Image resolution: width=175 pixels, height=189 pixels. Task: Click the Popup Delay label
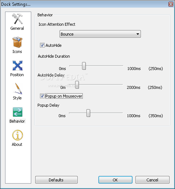coord(48,105)
